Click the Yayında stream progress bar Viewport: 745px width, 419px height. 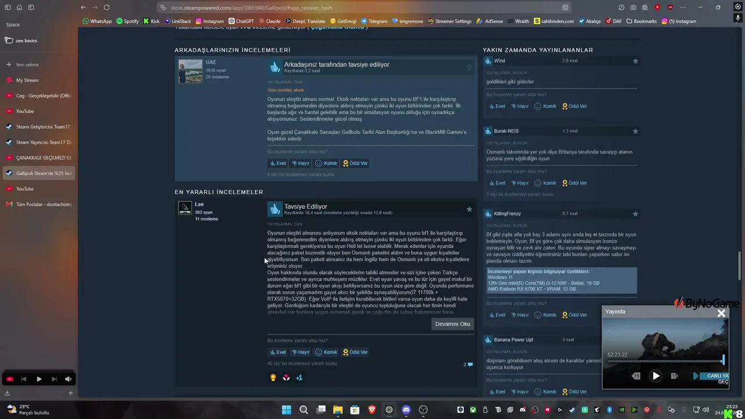click(x=665, y=361)
